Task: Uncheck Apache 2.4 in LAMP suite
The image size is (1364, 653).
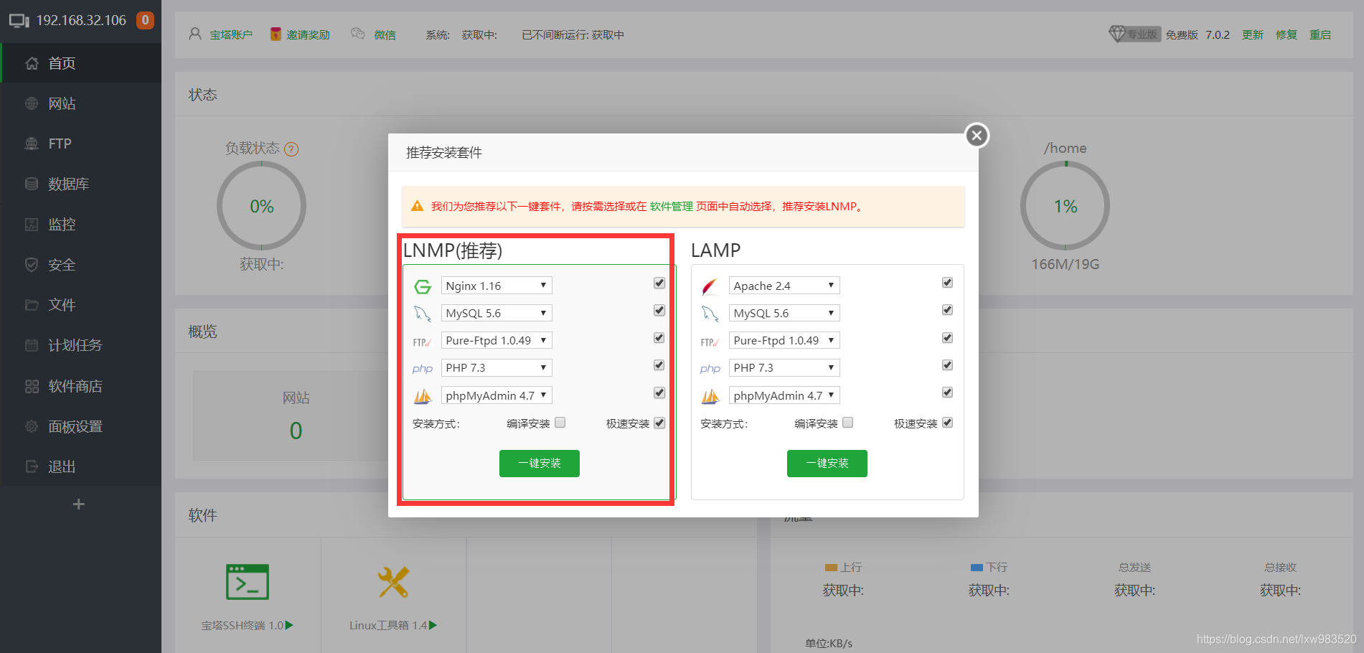Action: tap(946, 283)
